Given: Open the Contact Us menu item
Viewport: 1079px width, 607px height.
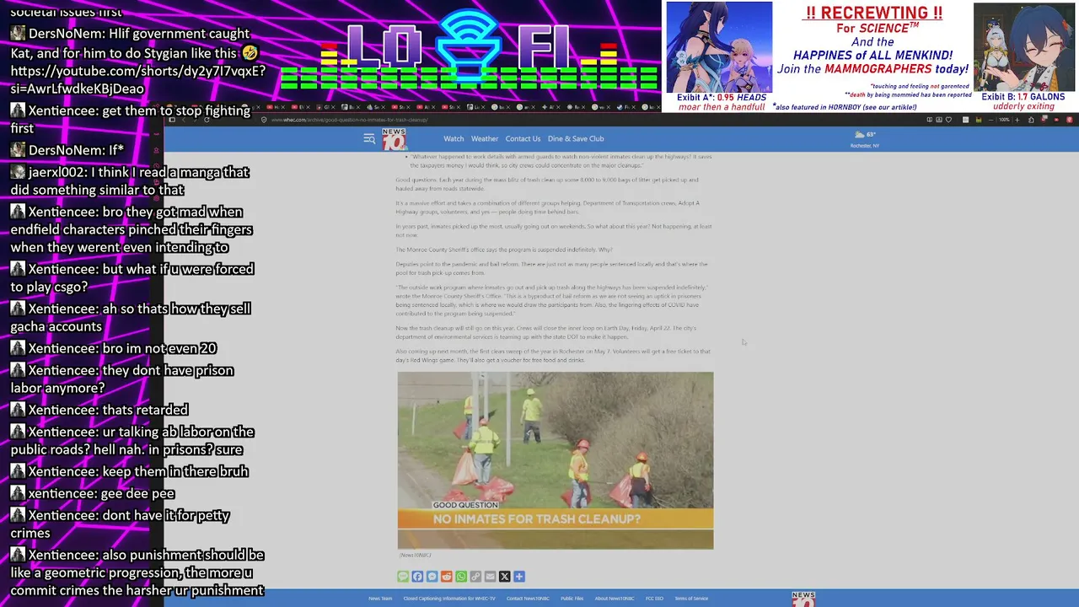Looking at the screenshot, I should coord(523,138).
